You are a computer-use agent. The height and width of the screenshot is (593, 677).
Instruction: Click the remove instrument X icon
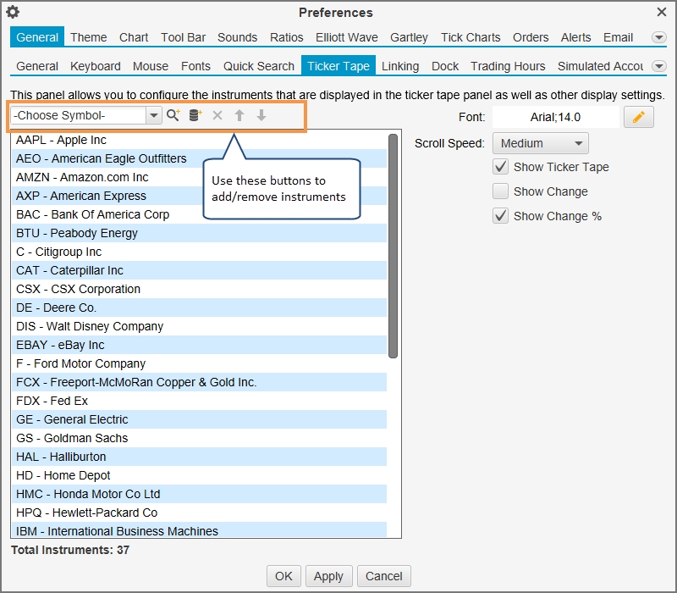(x=217, y=115)
